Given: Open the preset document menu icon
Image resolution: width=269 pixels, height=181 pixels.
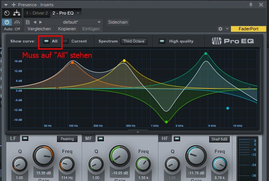Looking at the screenshot, I should click(x=28, y=22).
